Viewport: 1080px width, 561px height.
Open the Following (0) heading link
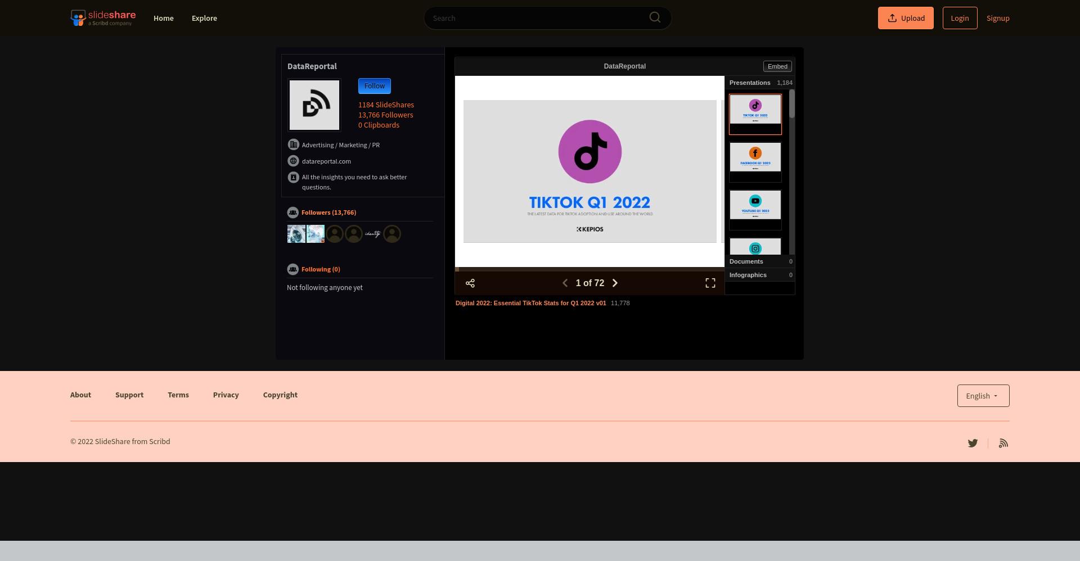coord(321,269)
